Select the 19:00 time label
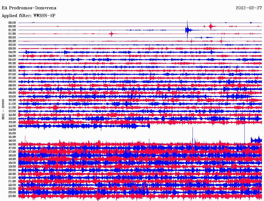Screen dimensions: 264x201 point(12,163)
